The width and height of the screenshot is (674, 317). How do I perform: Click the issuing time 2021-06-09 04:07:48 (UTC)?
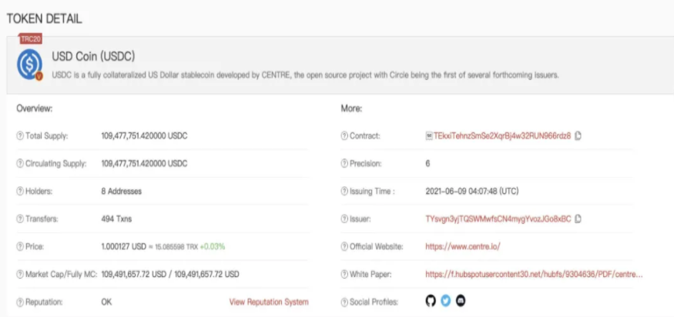[472, 191]
